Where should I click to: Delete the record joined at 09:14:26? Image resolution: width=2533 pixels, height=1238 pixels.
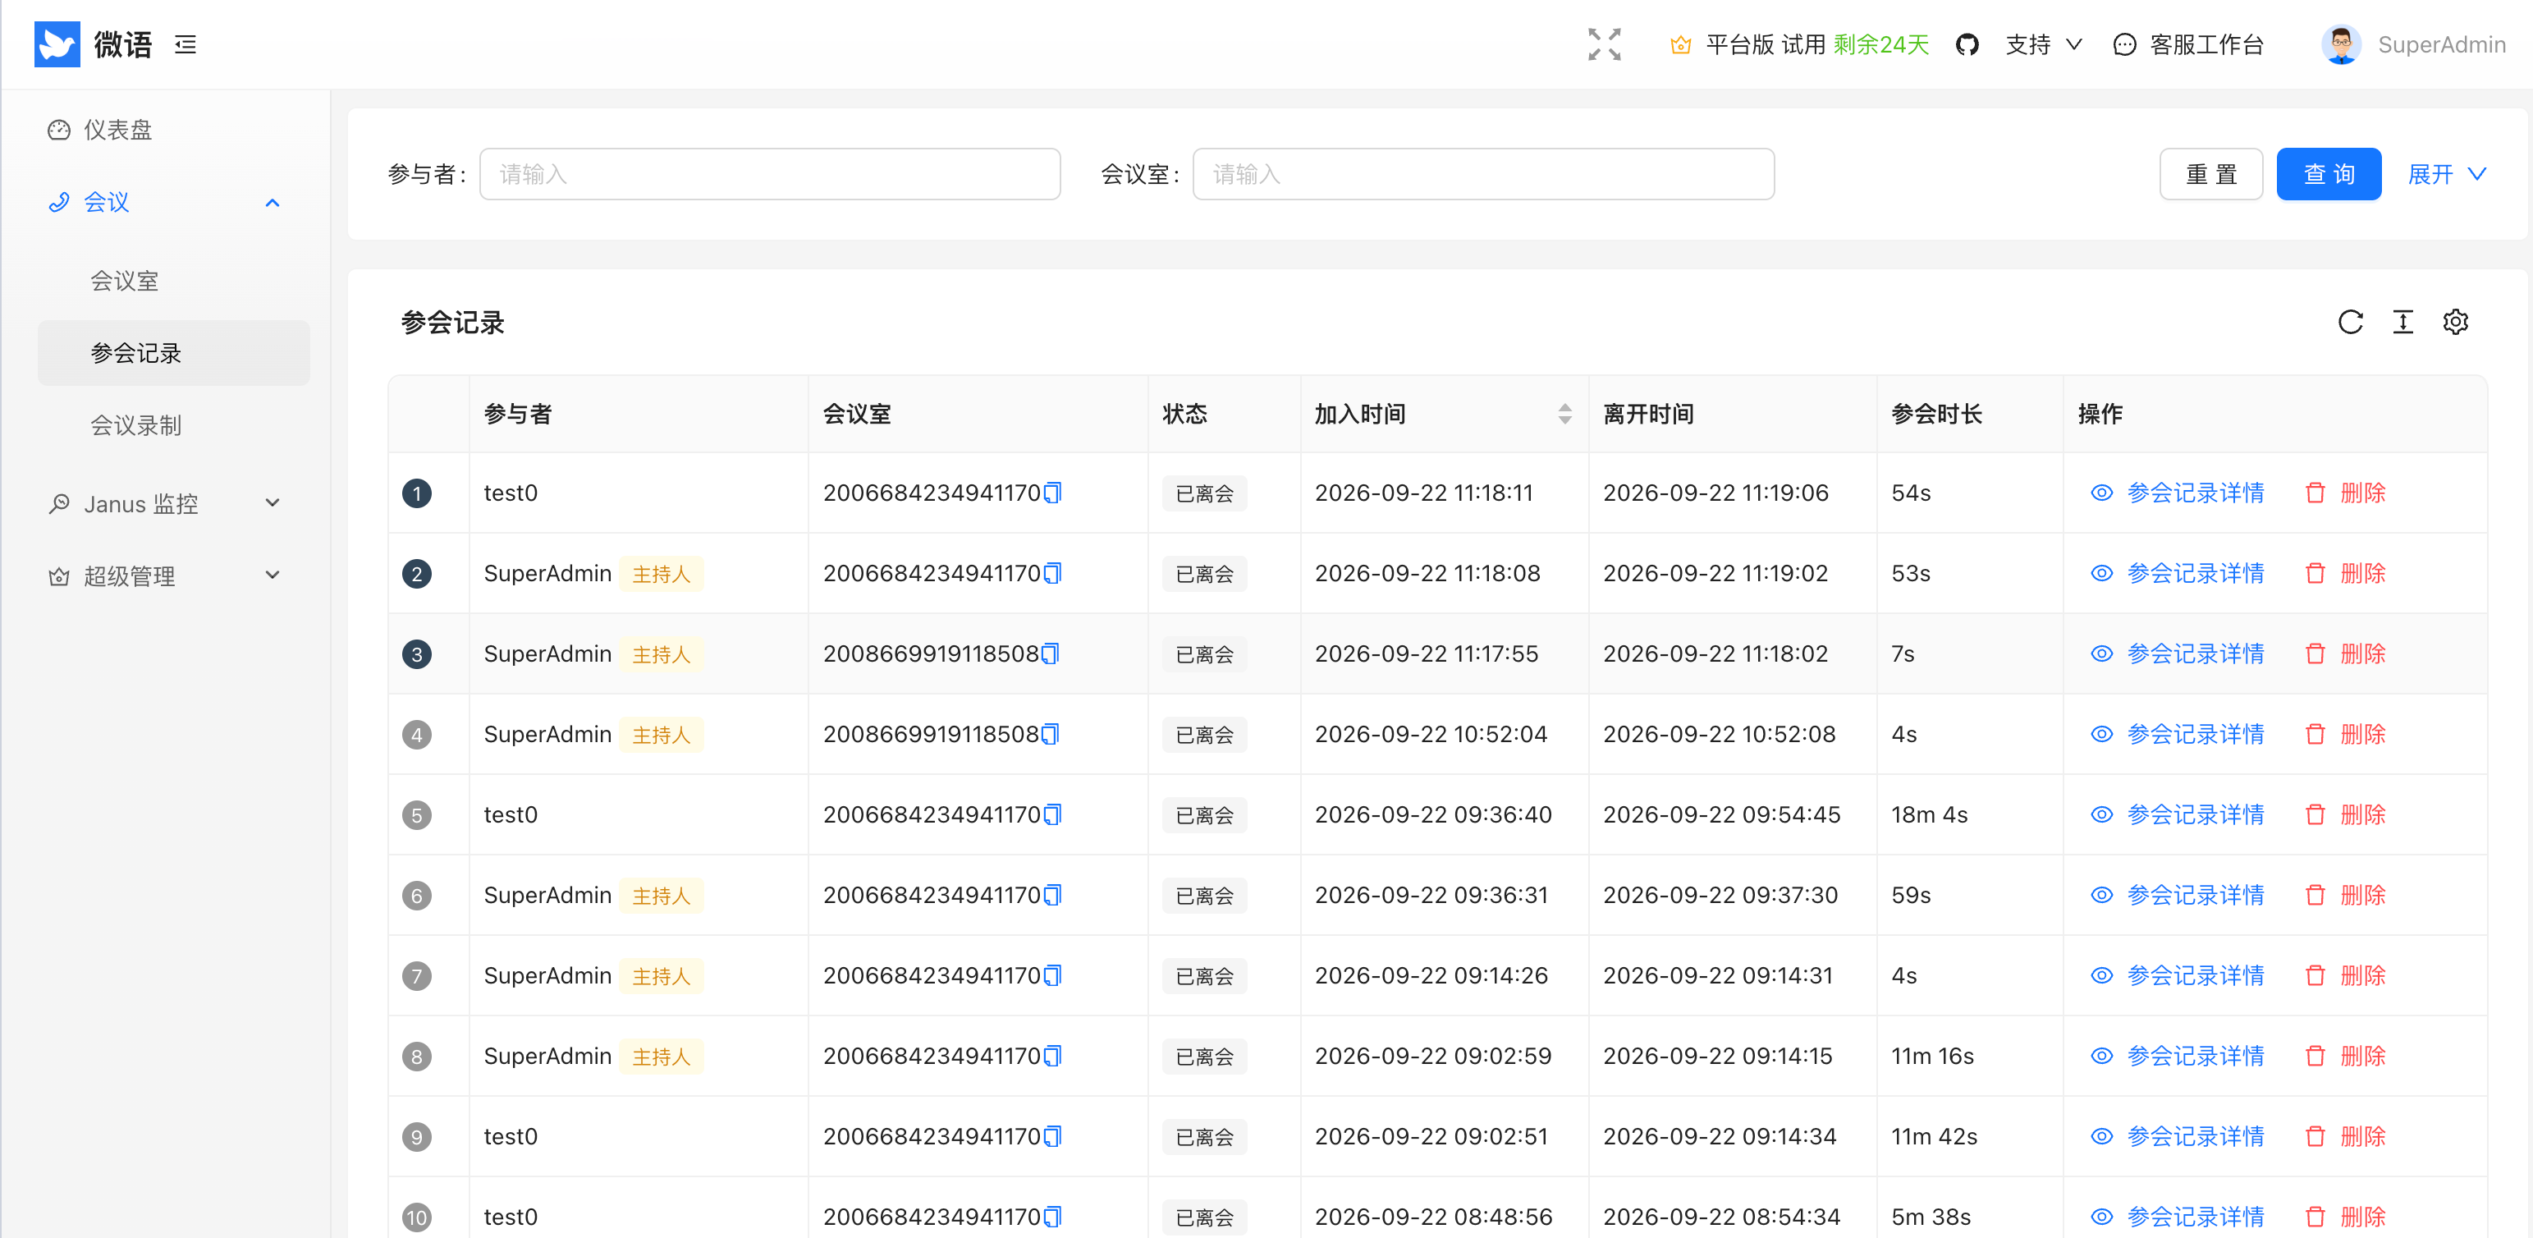coord(2345,975)
